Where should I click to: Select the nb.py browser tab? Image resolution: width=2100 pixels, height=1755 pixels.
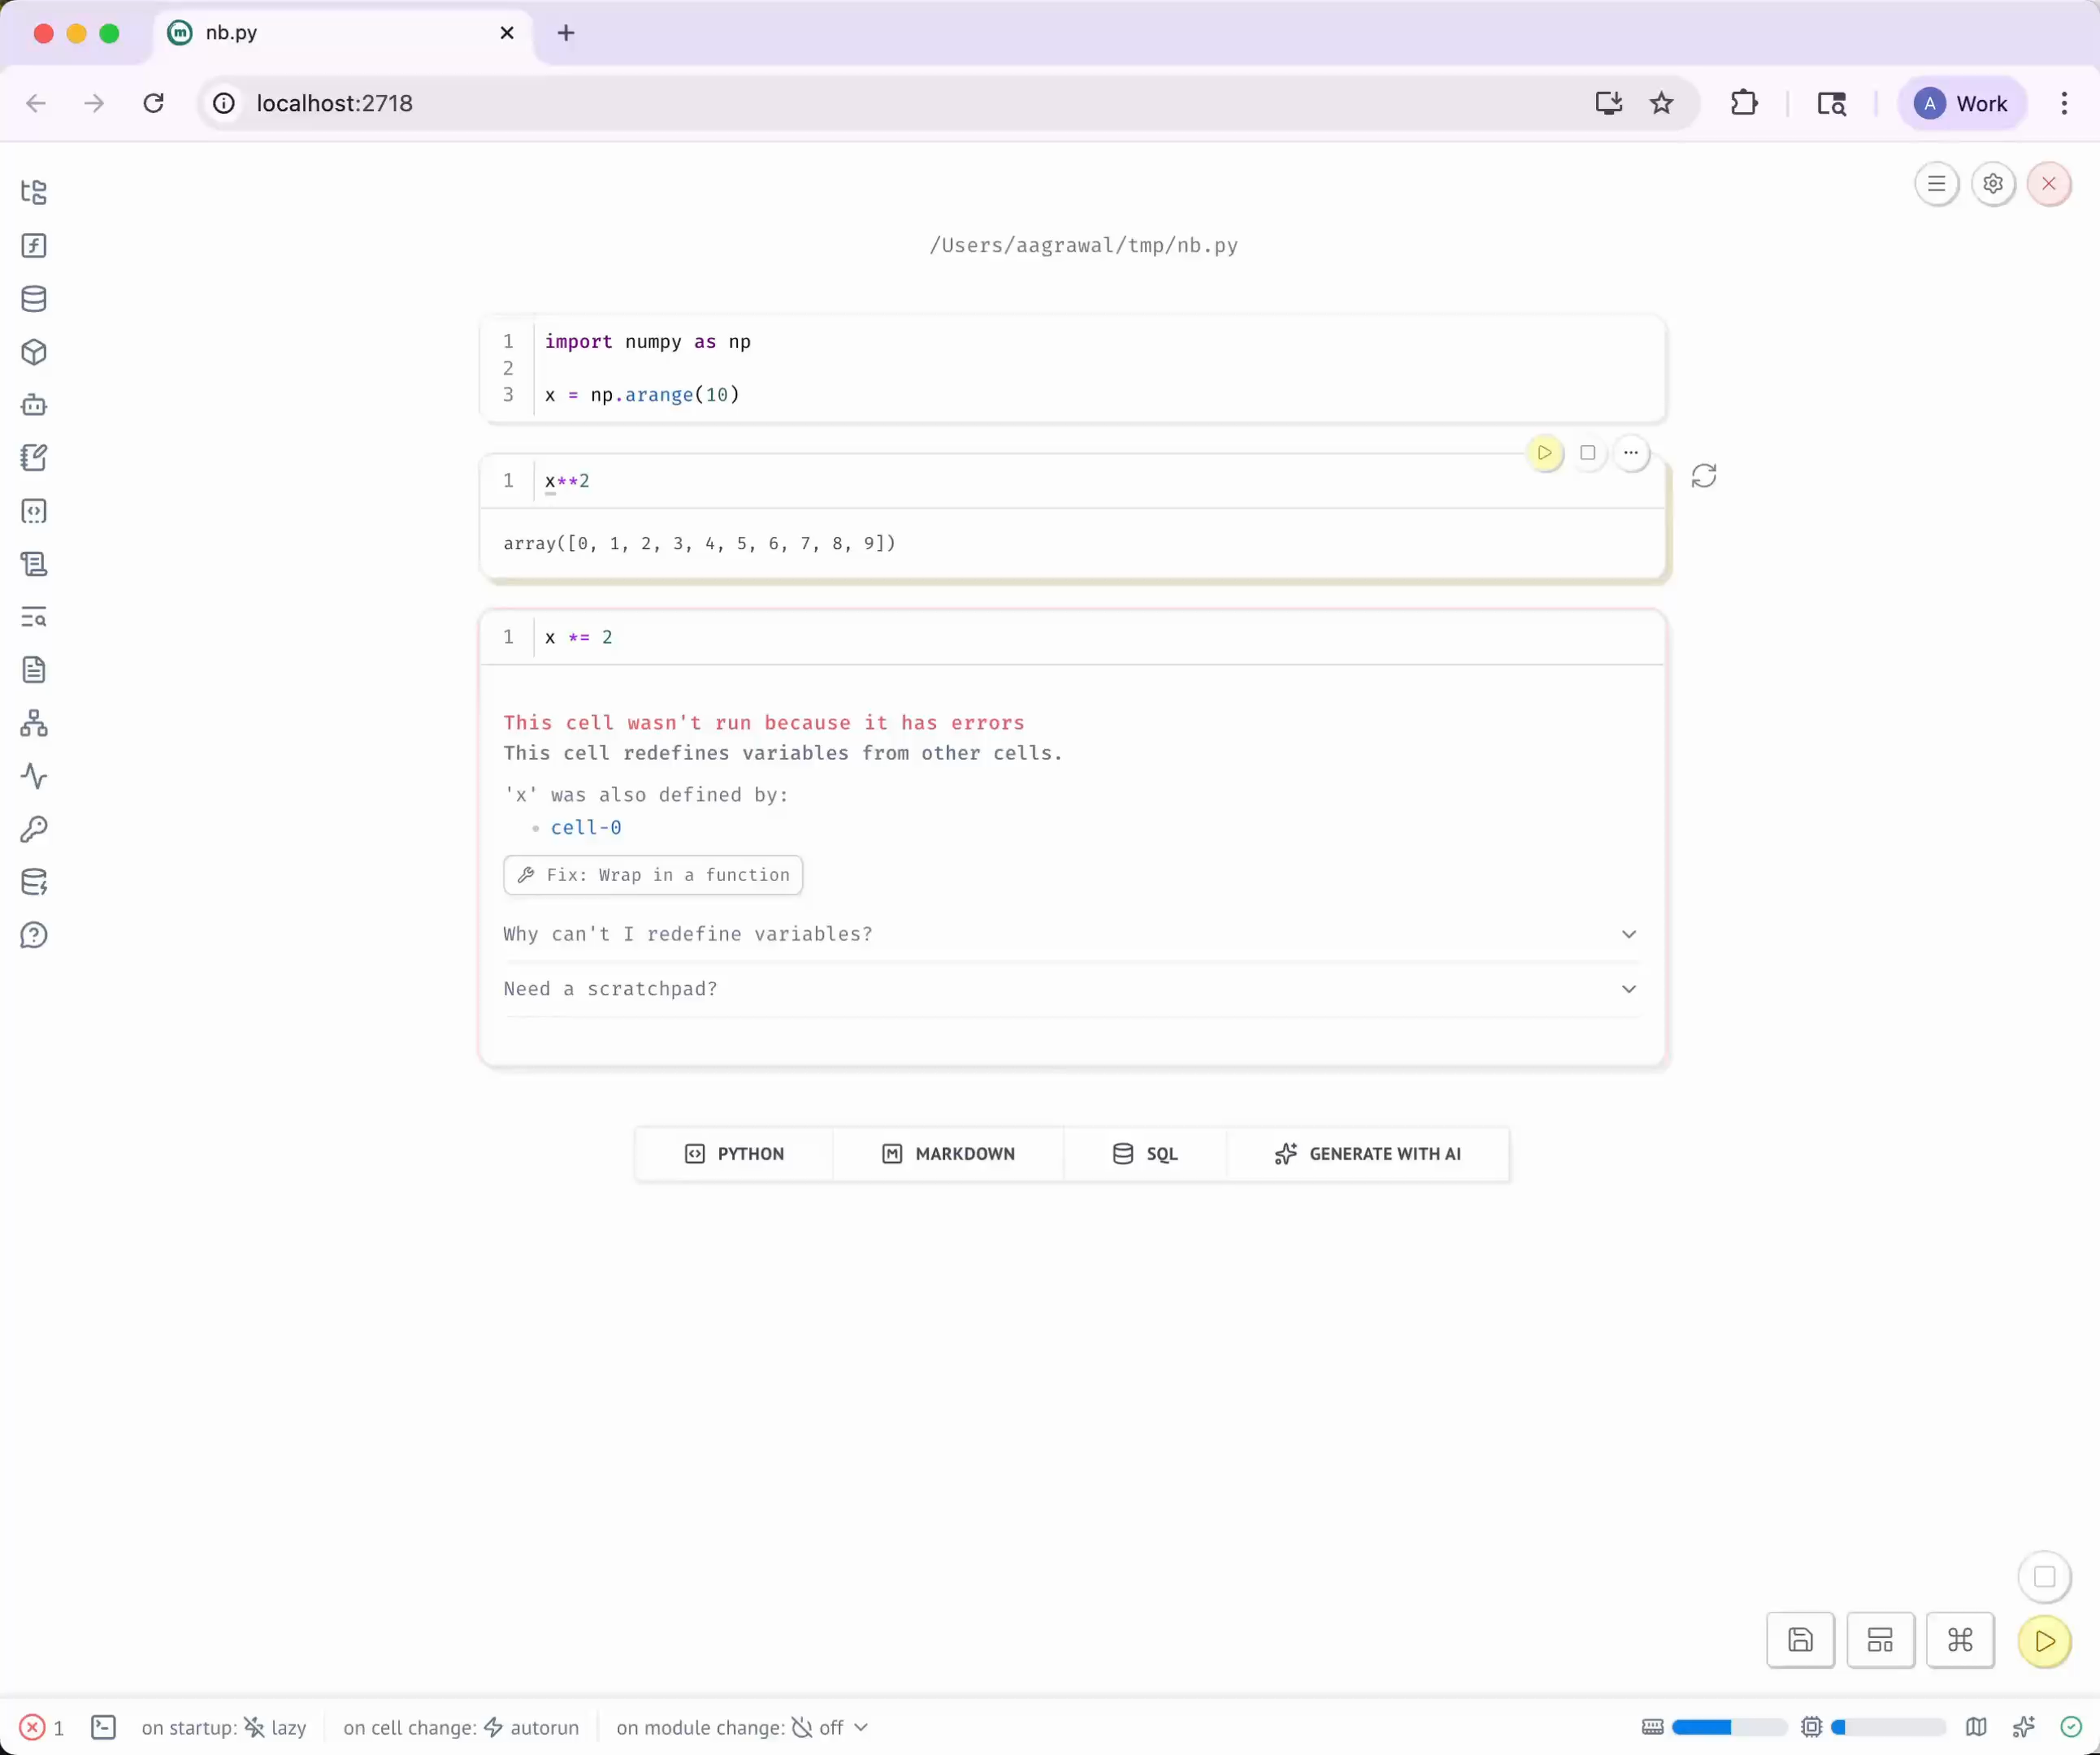click(300, 32)
